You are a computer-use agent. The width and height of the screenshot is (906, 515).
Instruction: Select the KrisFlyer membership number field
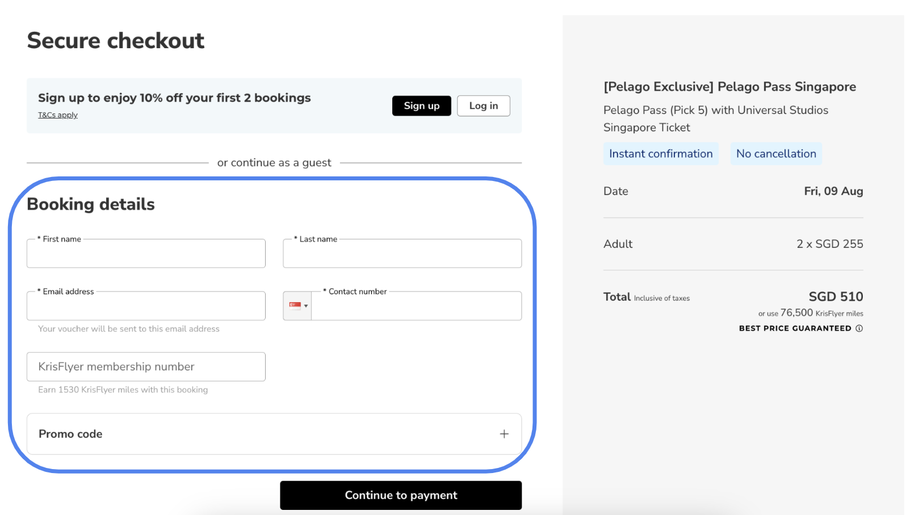coord(146,366)
